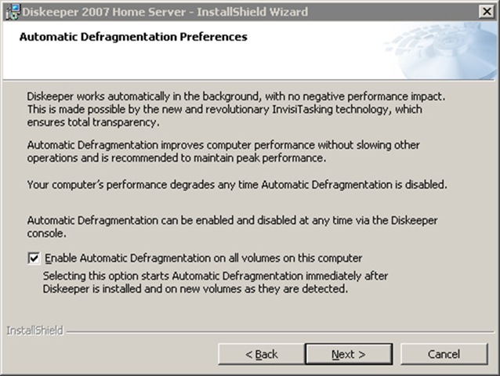Click the 'improves computer performance' paragraph
Screen dimensions: 500x376
[x=223, y=151]
